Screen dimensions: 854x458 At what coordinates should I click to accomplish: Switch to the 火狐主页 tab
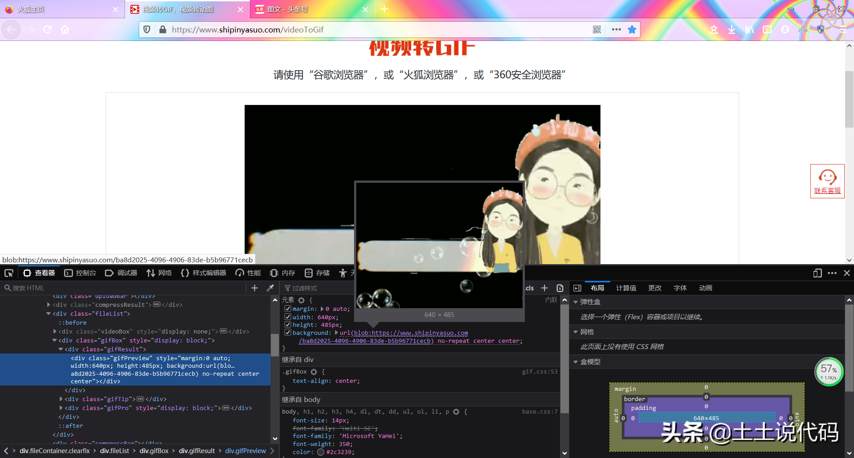coord(62,9)
